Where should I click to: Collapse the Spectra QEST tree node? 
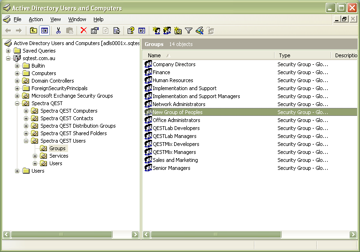17,103
